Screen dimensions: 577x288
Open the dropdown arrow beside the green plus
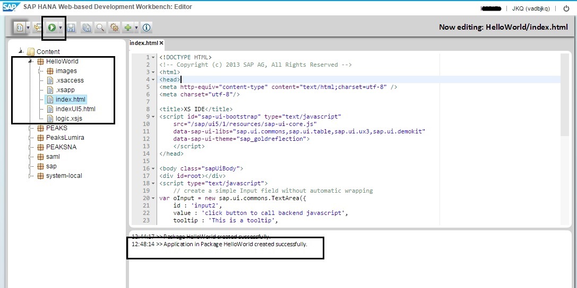[x=136, y=28]
